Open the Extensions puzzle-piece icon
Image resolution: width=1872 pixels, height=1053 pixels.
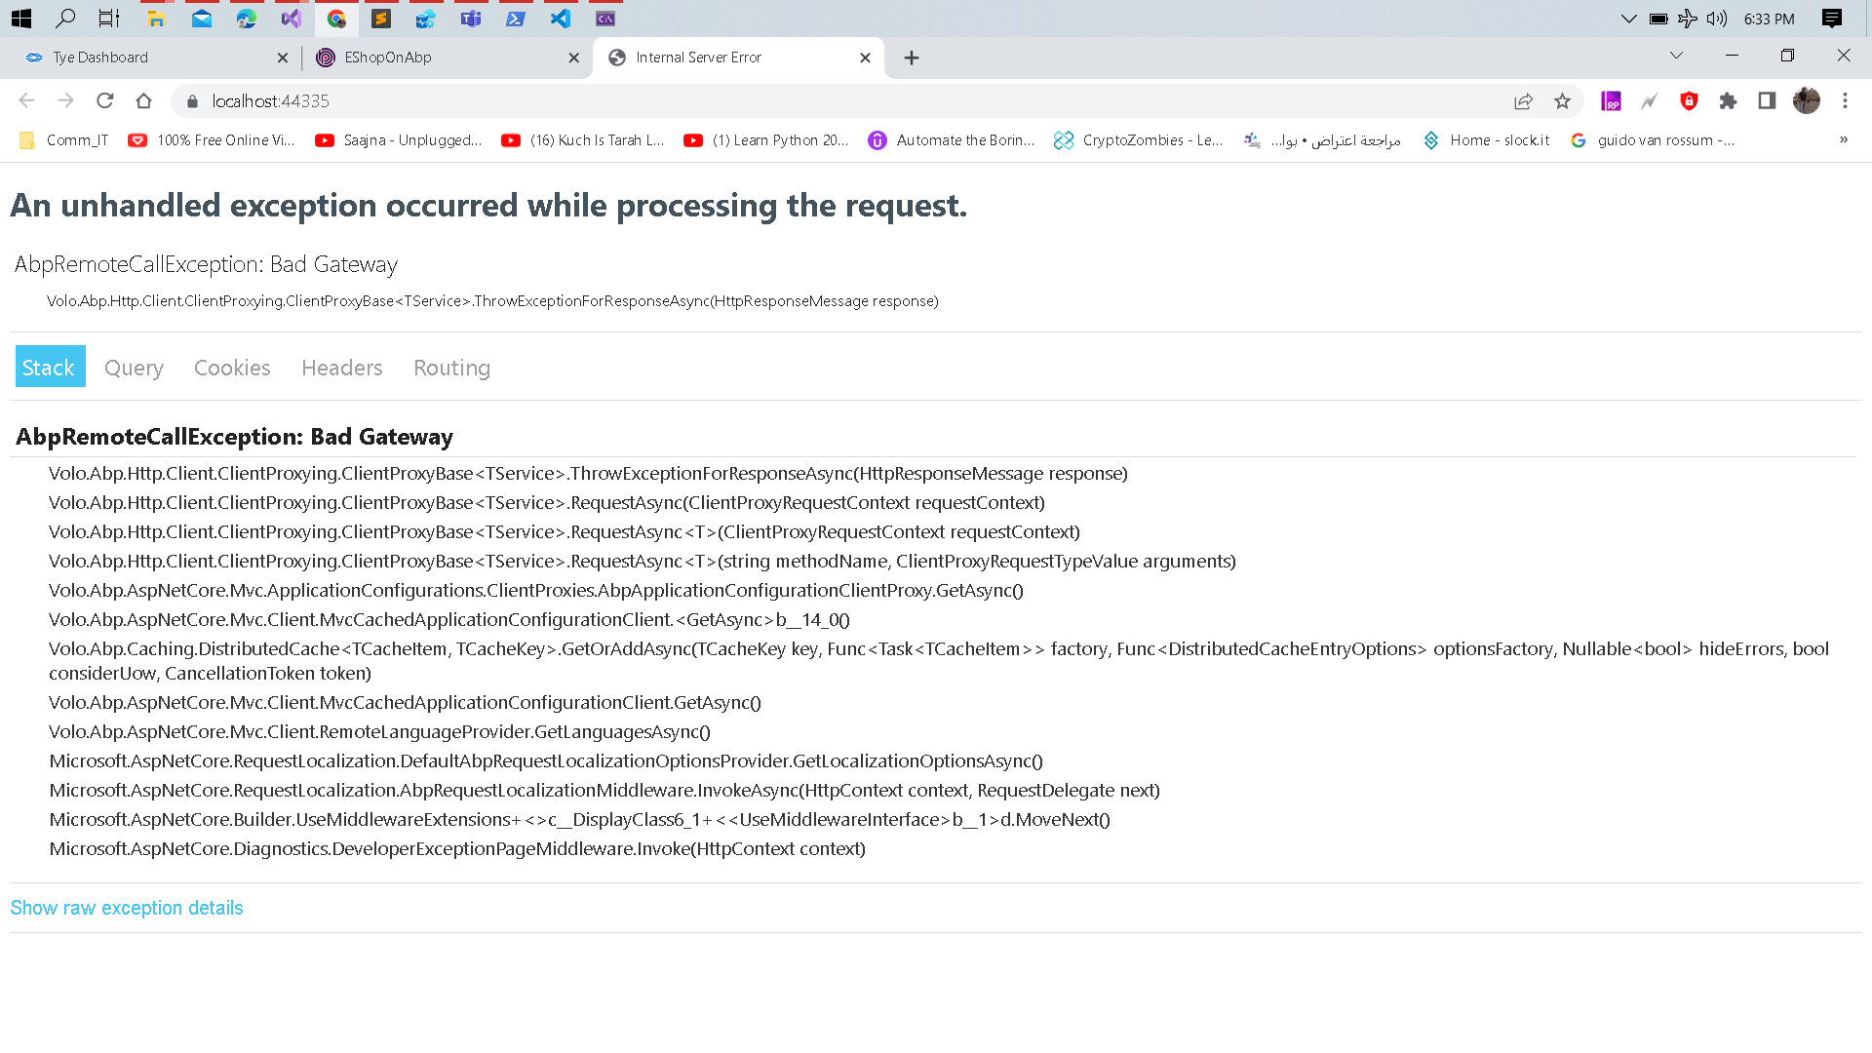[1728, 100]
